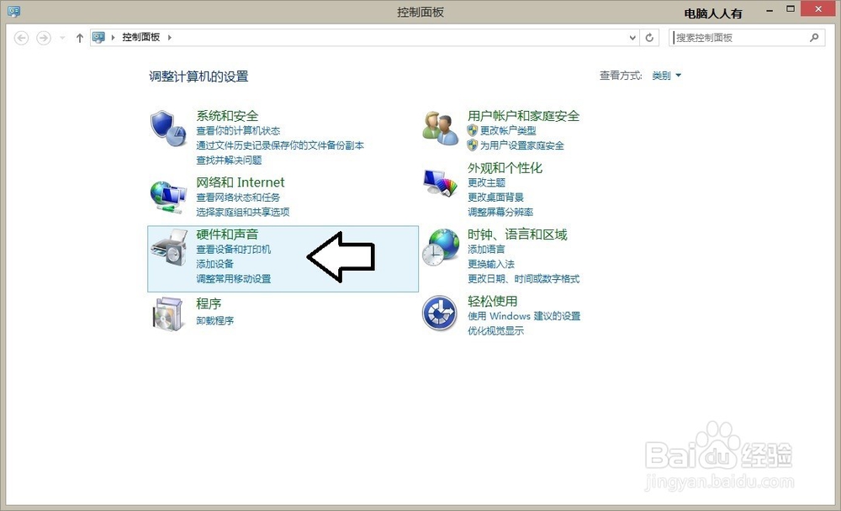Click the shield icon beside 更改帐户类型
This screenshot has height=511, width=841.
coord(472,130)
